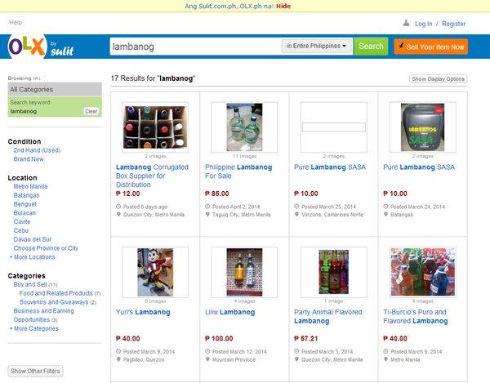Image resolution: width=490 pixels, height=383 pixels.
Task: Open the Register link
Action: pos(453,24)
